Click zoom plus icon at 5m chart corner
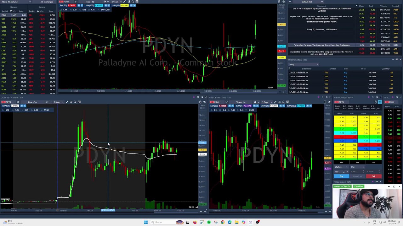This screenshot has width=403, height=226. pyautogui.click(x=205, y=211)
